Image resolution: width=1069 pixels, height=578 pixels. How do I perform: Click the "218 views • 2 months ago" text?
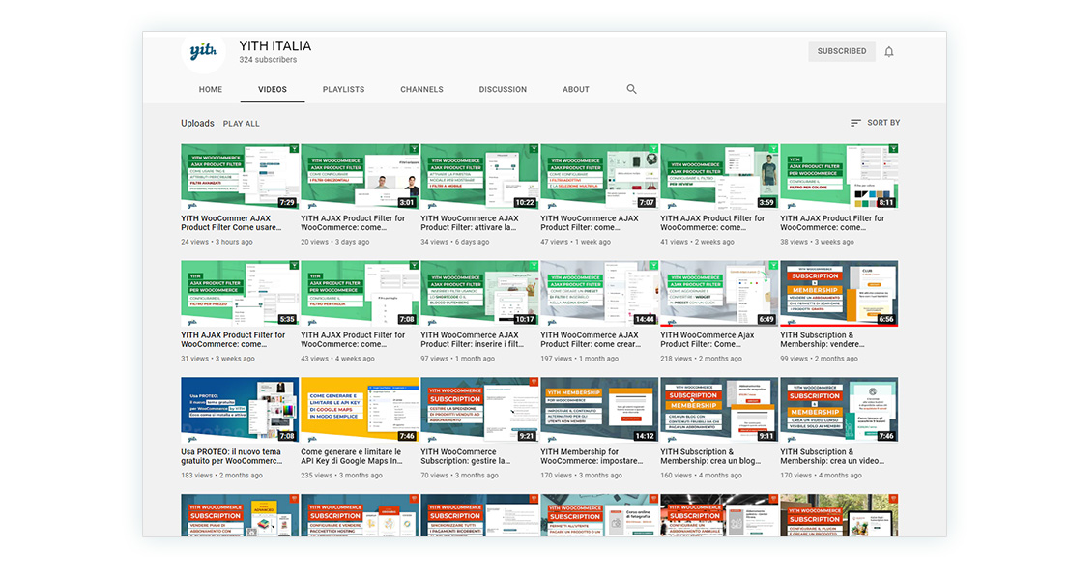click(x=702, y=359)
